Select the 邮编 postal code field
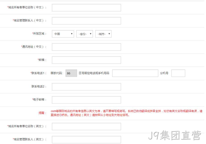206x144 pixels. (x=86, y=60)
